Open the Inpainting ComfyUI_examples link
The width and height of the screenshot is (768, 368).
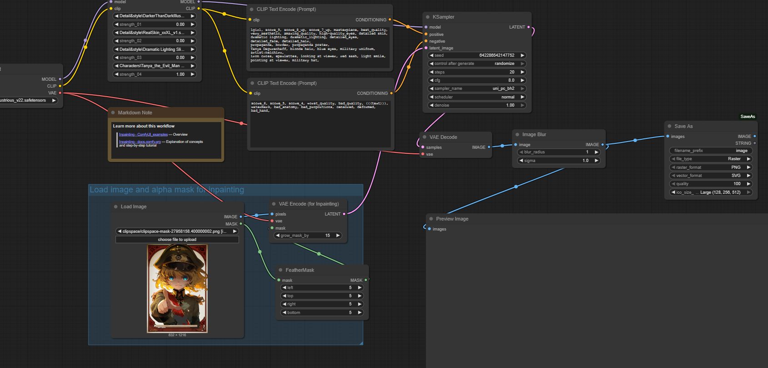click(143, 135)
